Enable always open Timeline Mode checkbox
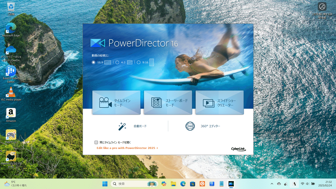Image resolution: width=336 pixels, height=189 pixels. pyautogui.click(x=96, y=142)
